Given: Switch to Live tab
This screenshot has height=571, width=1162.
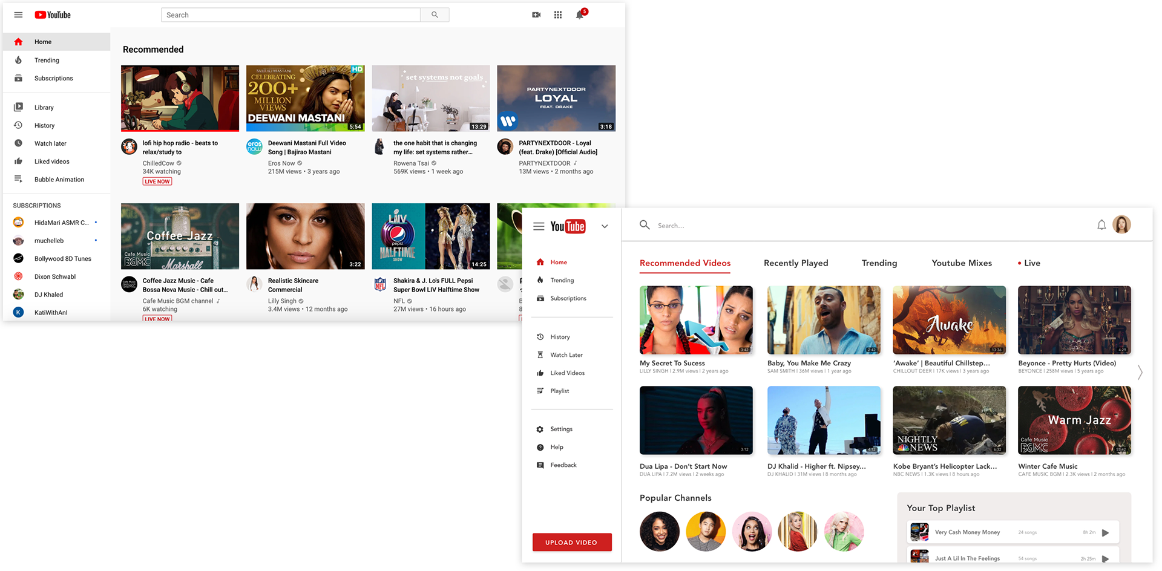Looking at the screenshot, I should pos(1029,263).
